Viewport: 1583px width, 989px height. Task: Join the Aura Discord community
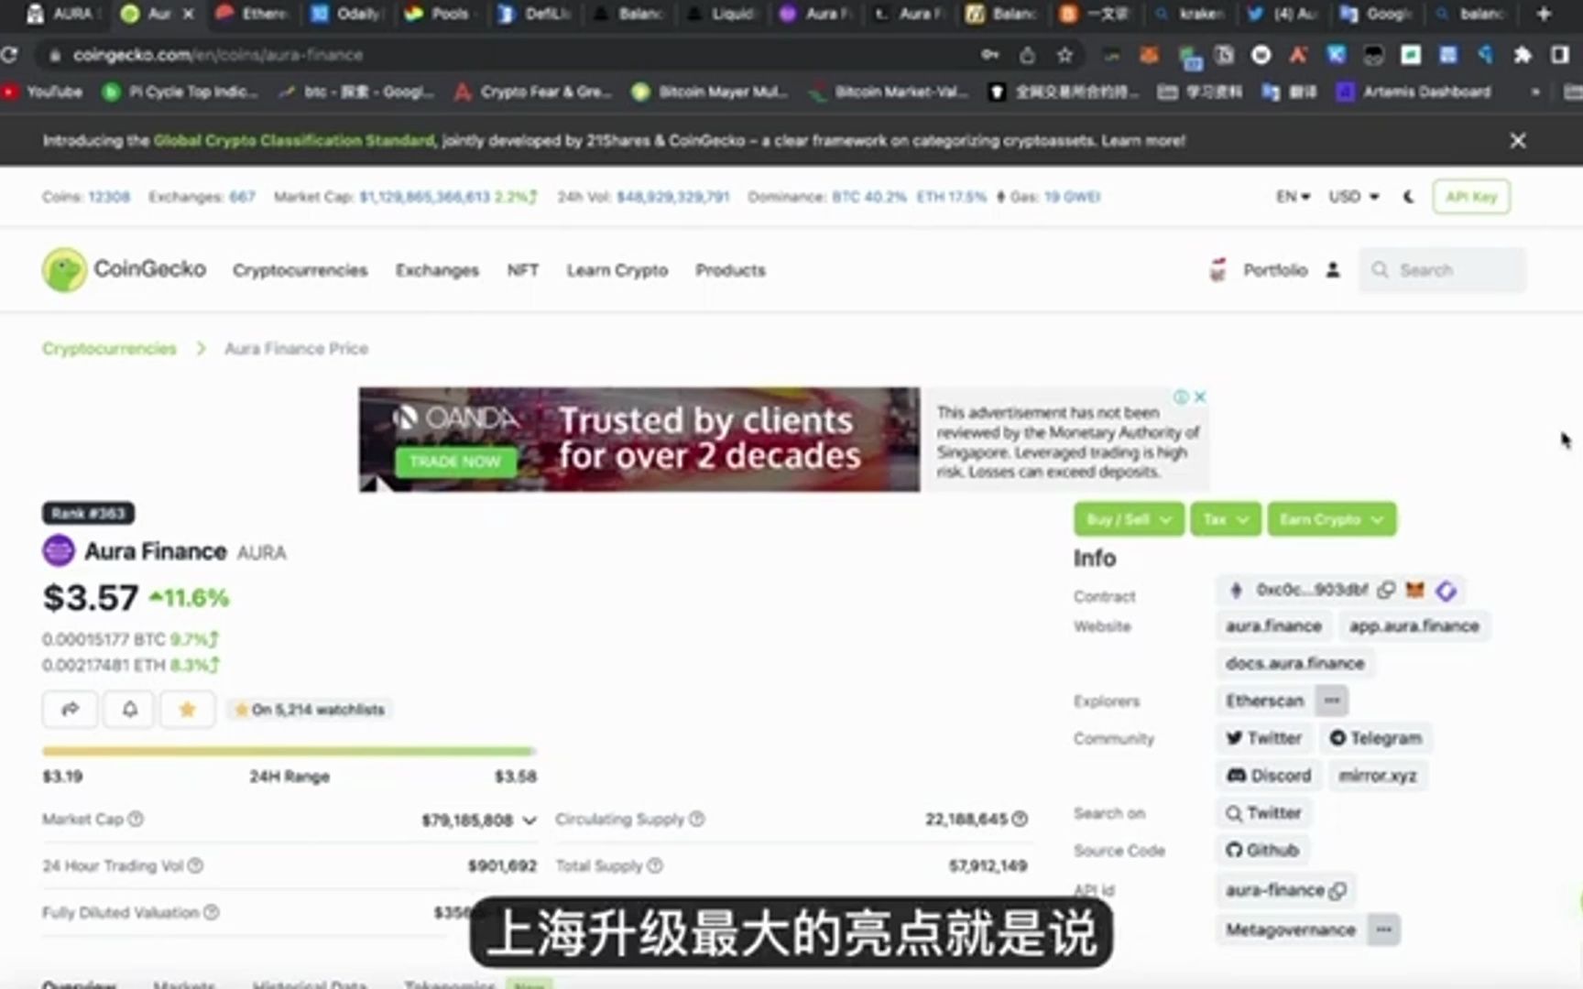[x=1267, y=775]
